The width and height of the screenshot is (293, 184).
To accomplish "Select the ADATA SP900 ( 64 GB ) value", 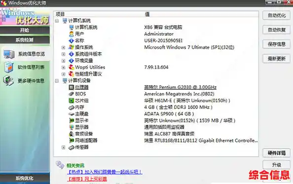I will (x=169, y=114).
